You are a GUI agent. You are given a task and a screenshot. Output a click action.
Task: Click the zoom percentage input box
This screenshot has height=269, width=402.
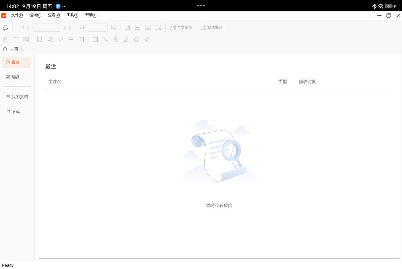tap(97, 27)
